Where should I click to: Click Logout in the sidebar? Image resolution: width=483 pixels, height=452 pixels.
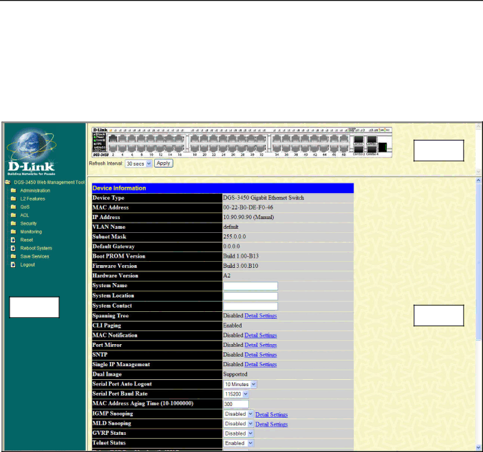pos(28,264)
